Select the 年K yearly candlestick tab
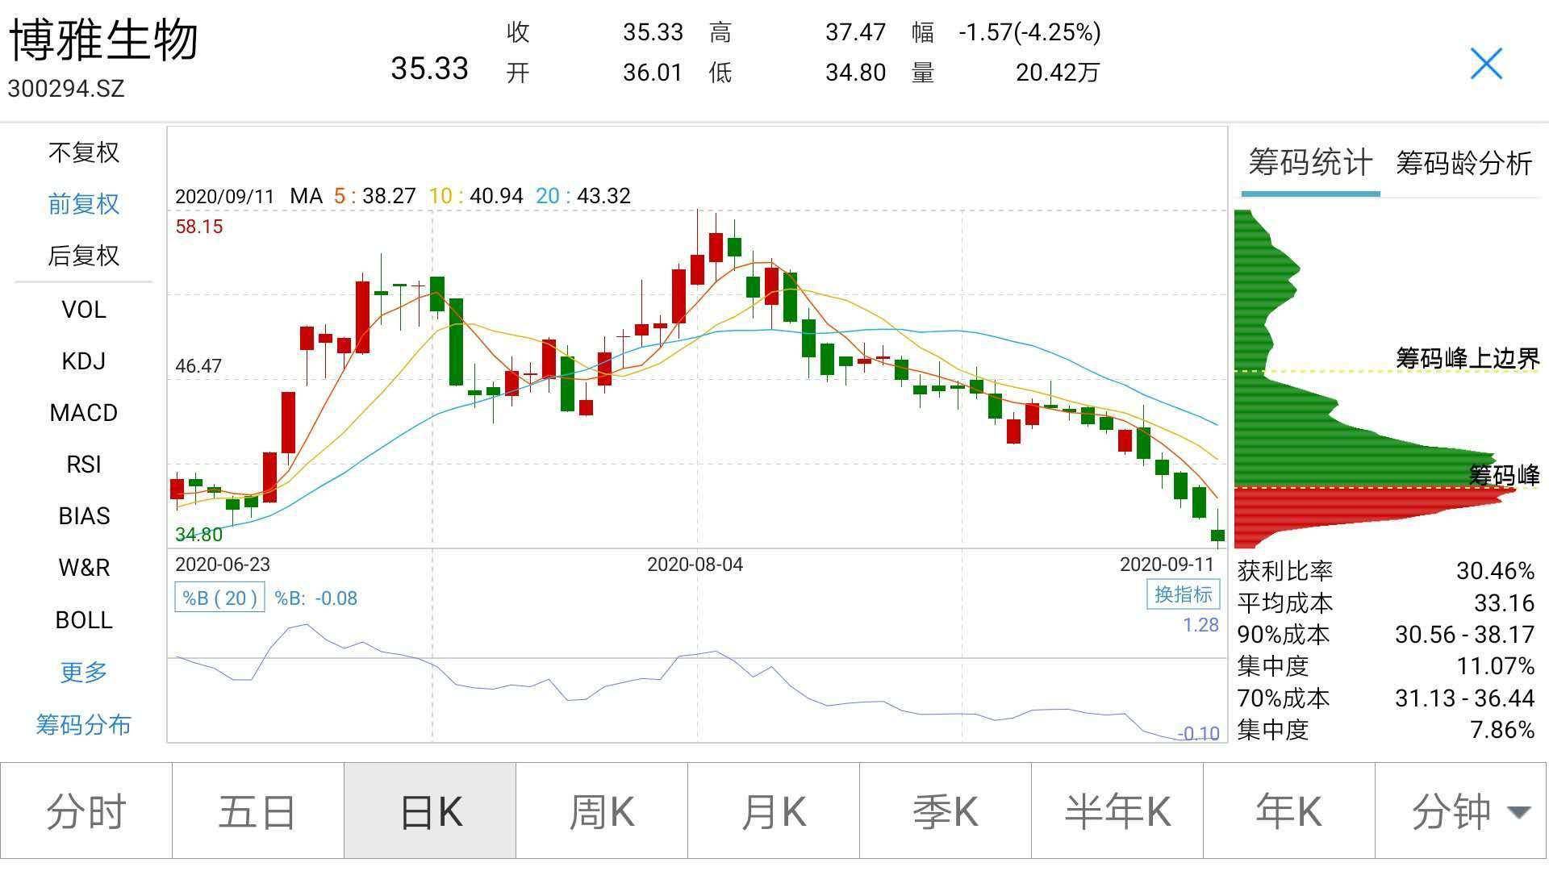This screenshot has width=1549, height=871. (1289, 811)
